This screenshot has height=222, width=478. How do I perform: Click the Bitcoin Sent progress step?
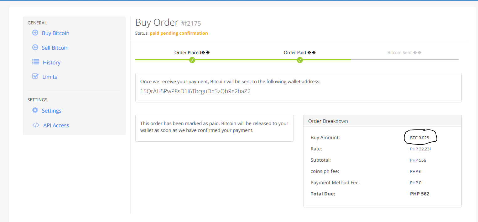point(404,53)
